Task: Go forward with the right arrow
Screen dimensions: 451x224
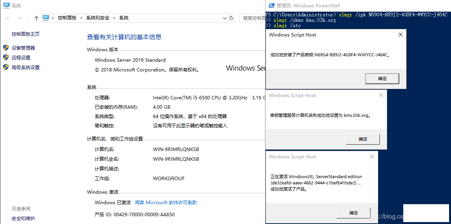Action: [x=19, y=18]
